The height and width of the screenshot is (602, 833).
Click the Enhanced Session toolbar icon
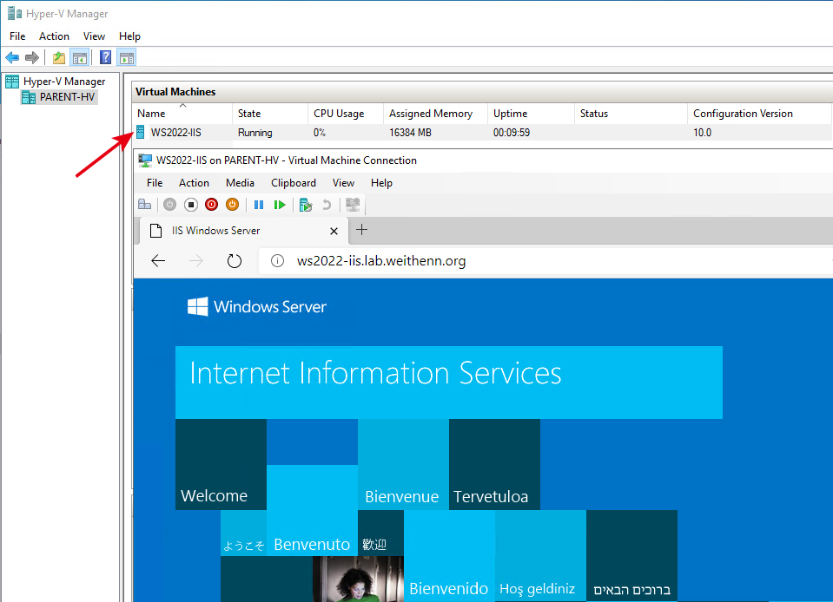353,205
